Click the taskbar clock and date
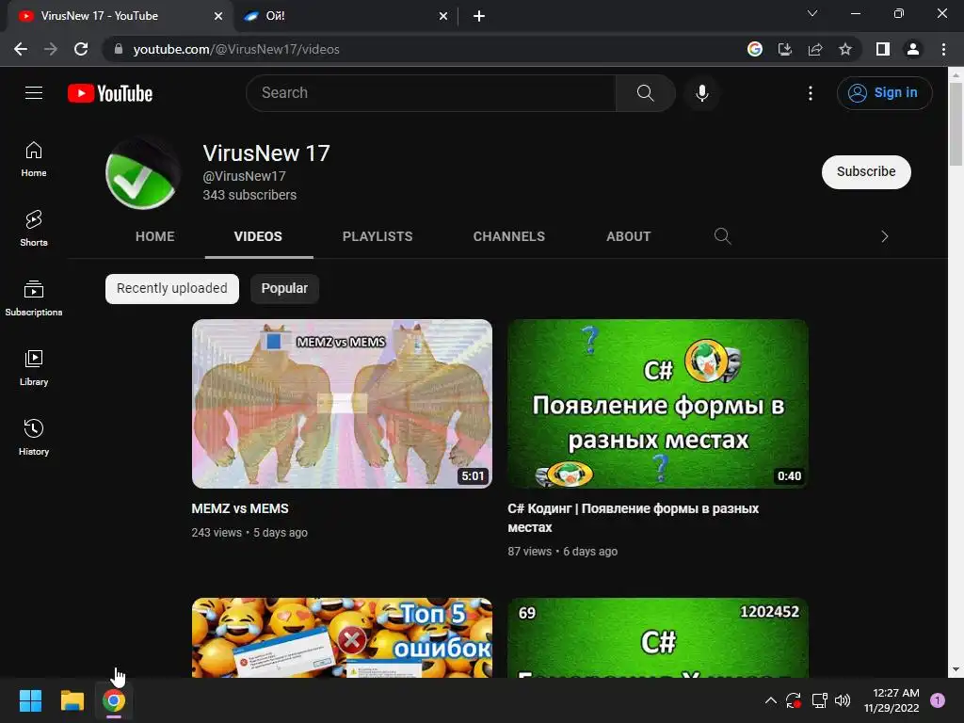The width and height of the screenshot is (964, 723). coord(892,700)
